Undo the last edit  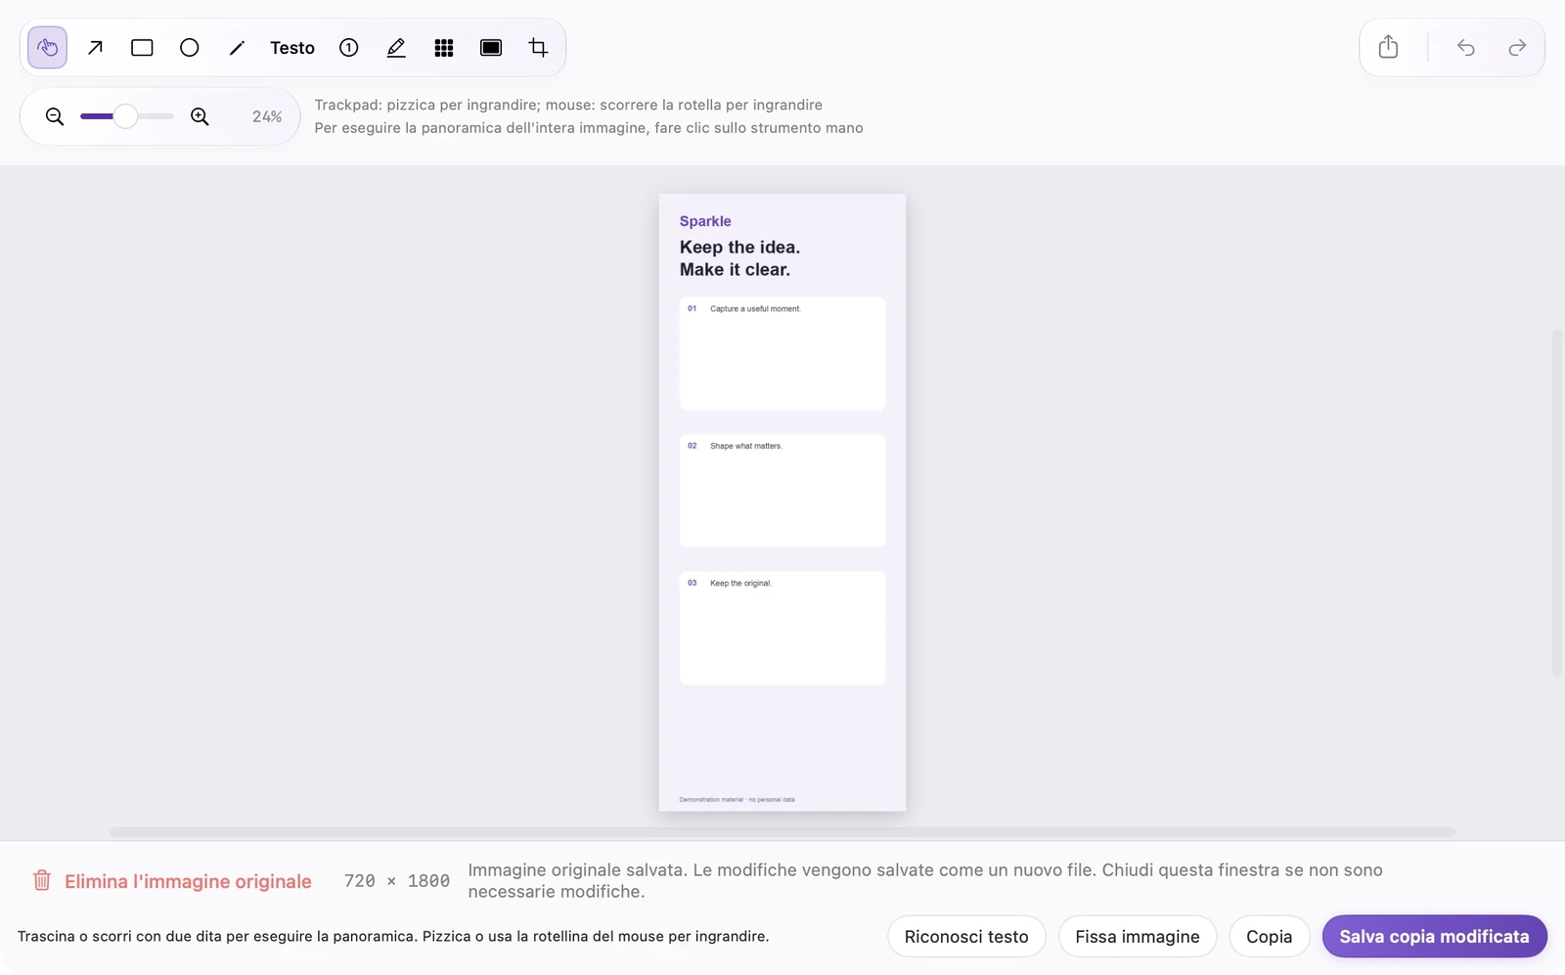pos(1465,47)
